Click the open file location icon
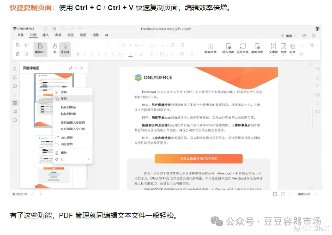The width and height of the screenshot is (332, 235). pos(304,36)
